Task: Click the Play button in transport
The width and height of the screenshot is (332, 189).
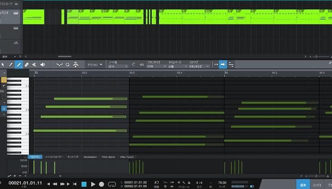Action: pos(93,184)
